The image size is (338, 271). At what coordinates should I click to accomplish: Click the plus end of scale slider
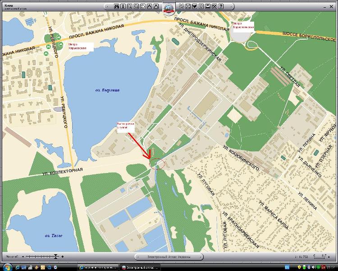coord(62,257)
